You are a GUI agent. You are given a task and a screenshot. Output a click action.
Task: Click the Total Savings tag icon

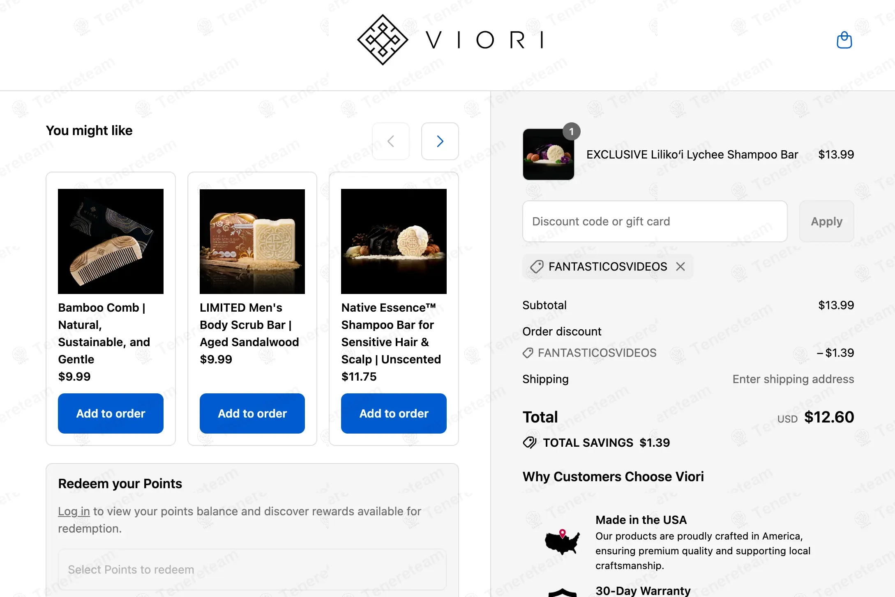(x=530, y=443)
